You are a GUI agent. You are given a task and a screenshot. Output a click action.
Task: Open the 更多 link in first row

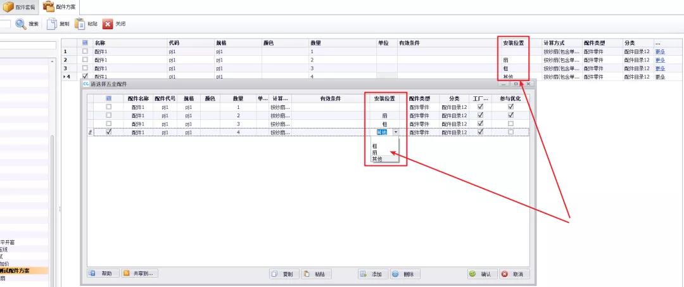click(660, 51)
